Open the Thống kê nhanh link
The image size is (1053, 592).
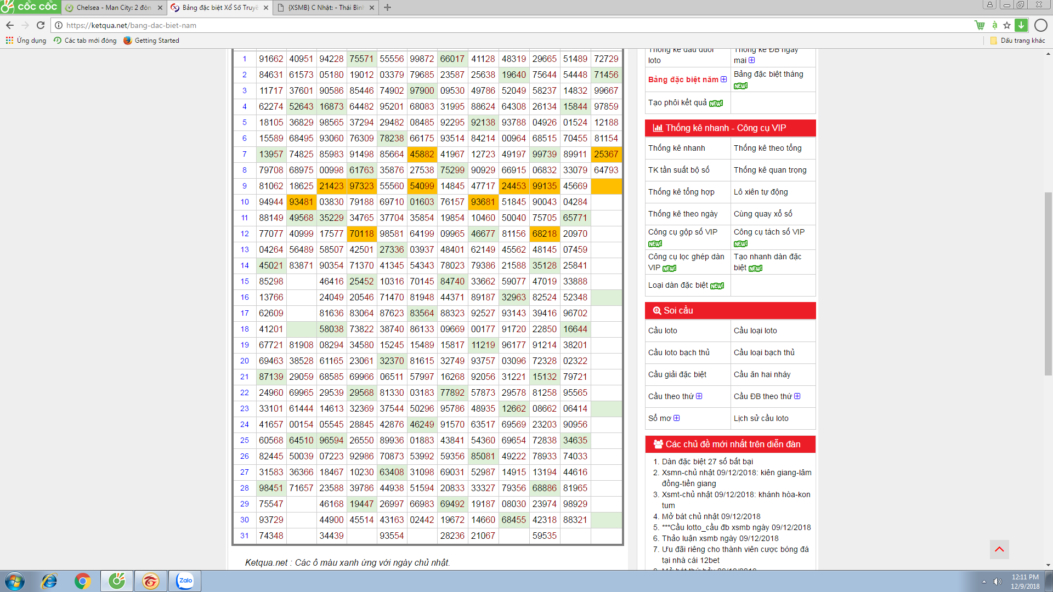[677, 148]
